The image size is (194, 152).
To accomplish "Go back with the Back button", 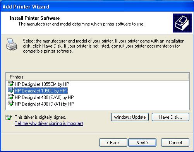I will pyautogui.click(x=113, y=143).
